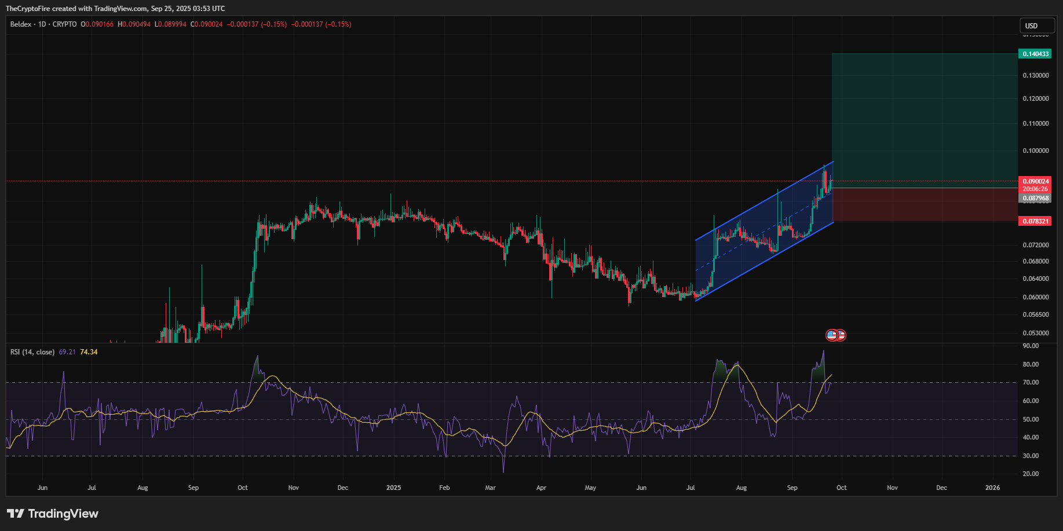This screenshot has width=1063, height=531.
Task: Click the Beldex symbol name in legend
Action: point(21,24)
